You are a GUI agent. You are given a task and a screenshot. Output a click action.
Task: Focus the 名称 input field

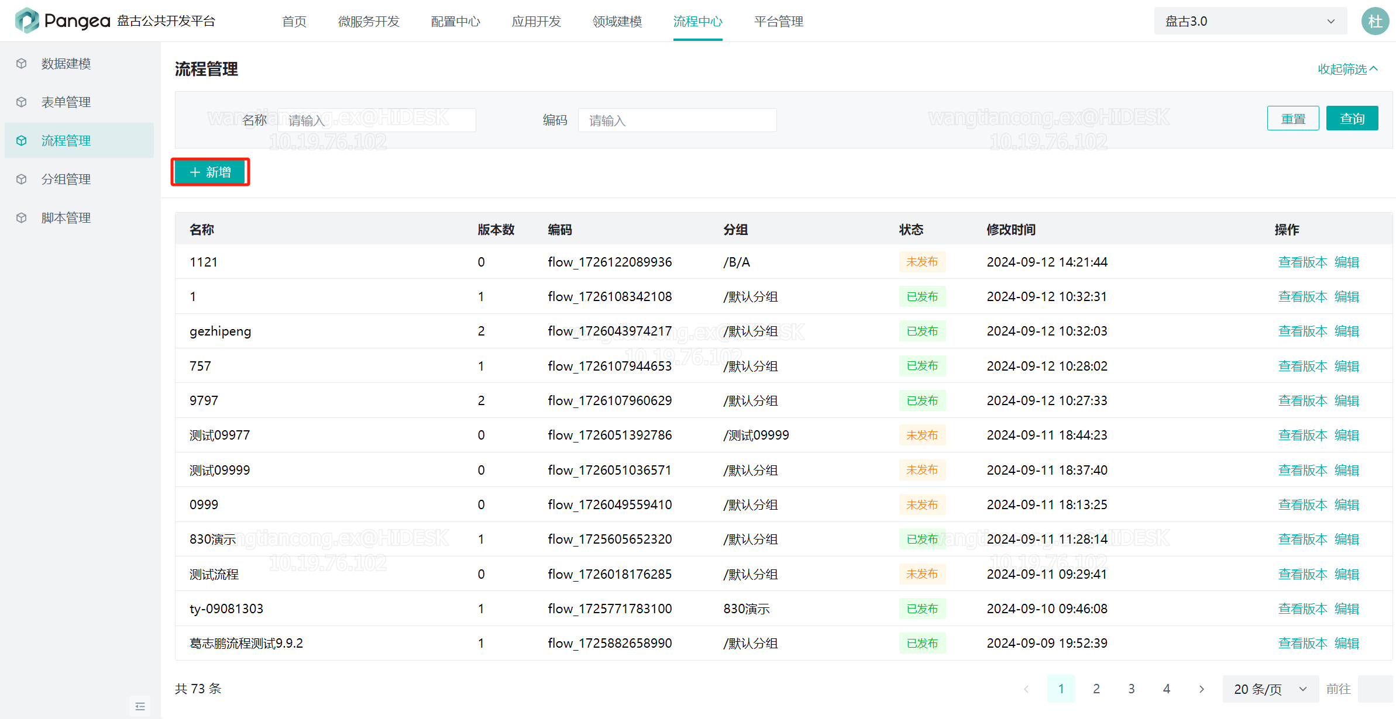pos(377,120)
